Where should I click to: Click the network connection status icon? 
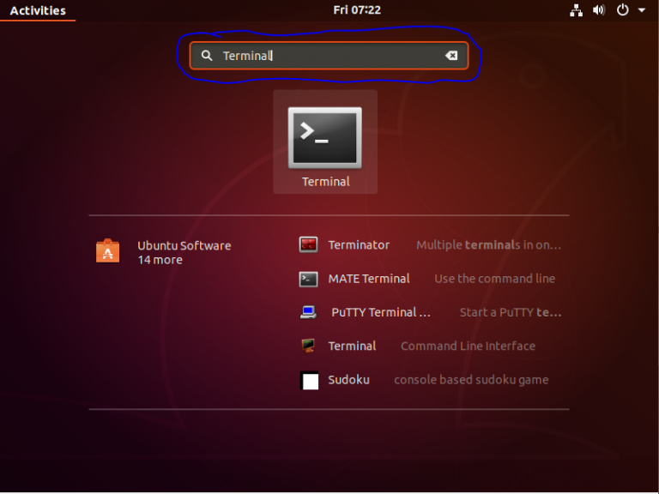tap(576, 10)
